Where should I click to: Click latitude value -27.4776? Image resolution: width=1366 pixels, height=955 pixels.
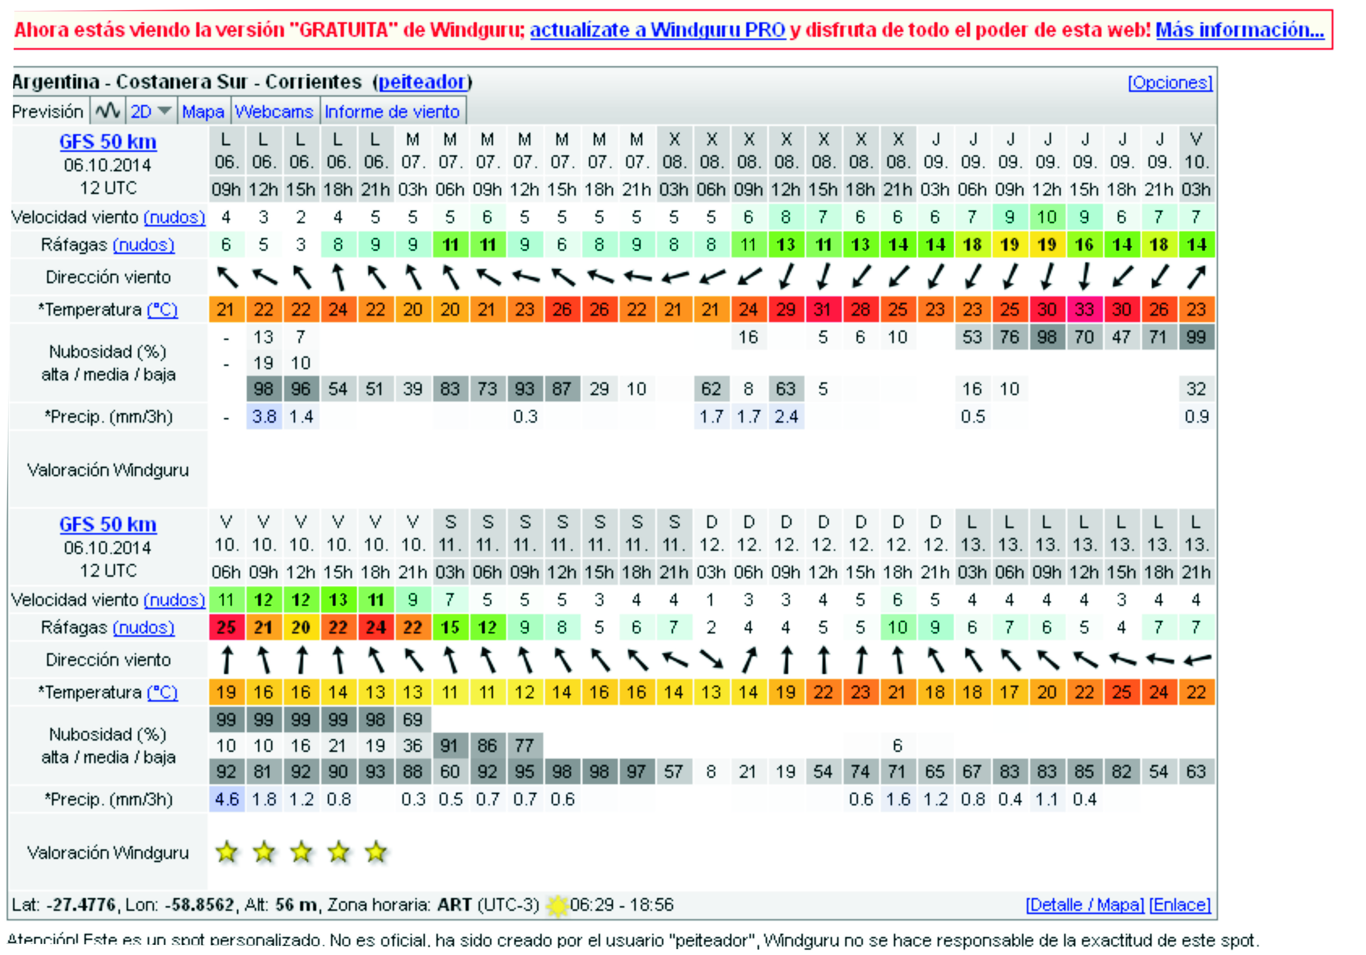tap(81, 905)
